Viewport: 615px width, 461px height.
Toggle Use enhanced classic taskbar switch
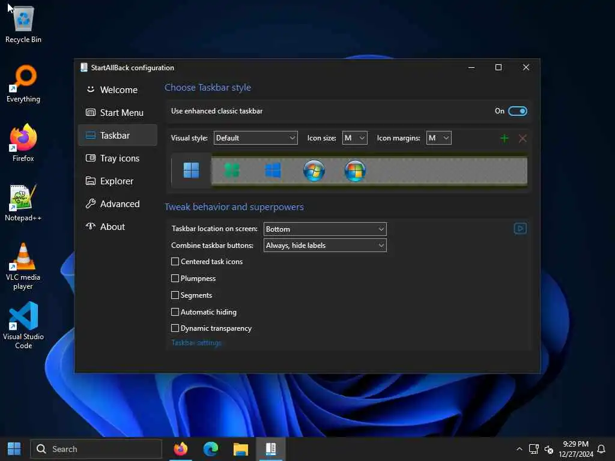point(517,111)
